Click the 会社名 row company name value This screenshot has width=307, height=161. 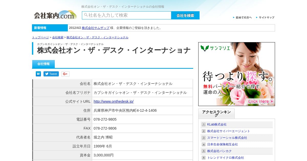click(x=133, y=84)
